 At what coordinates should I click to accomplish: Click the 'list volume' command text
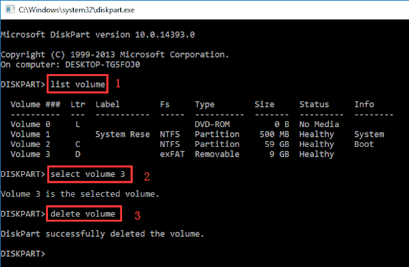(x=78, y=84)
